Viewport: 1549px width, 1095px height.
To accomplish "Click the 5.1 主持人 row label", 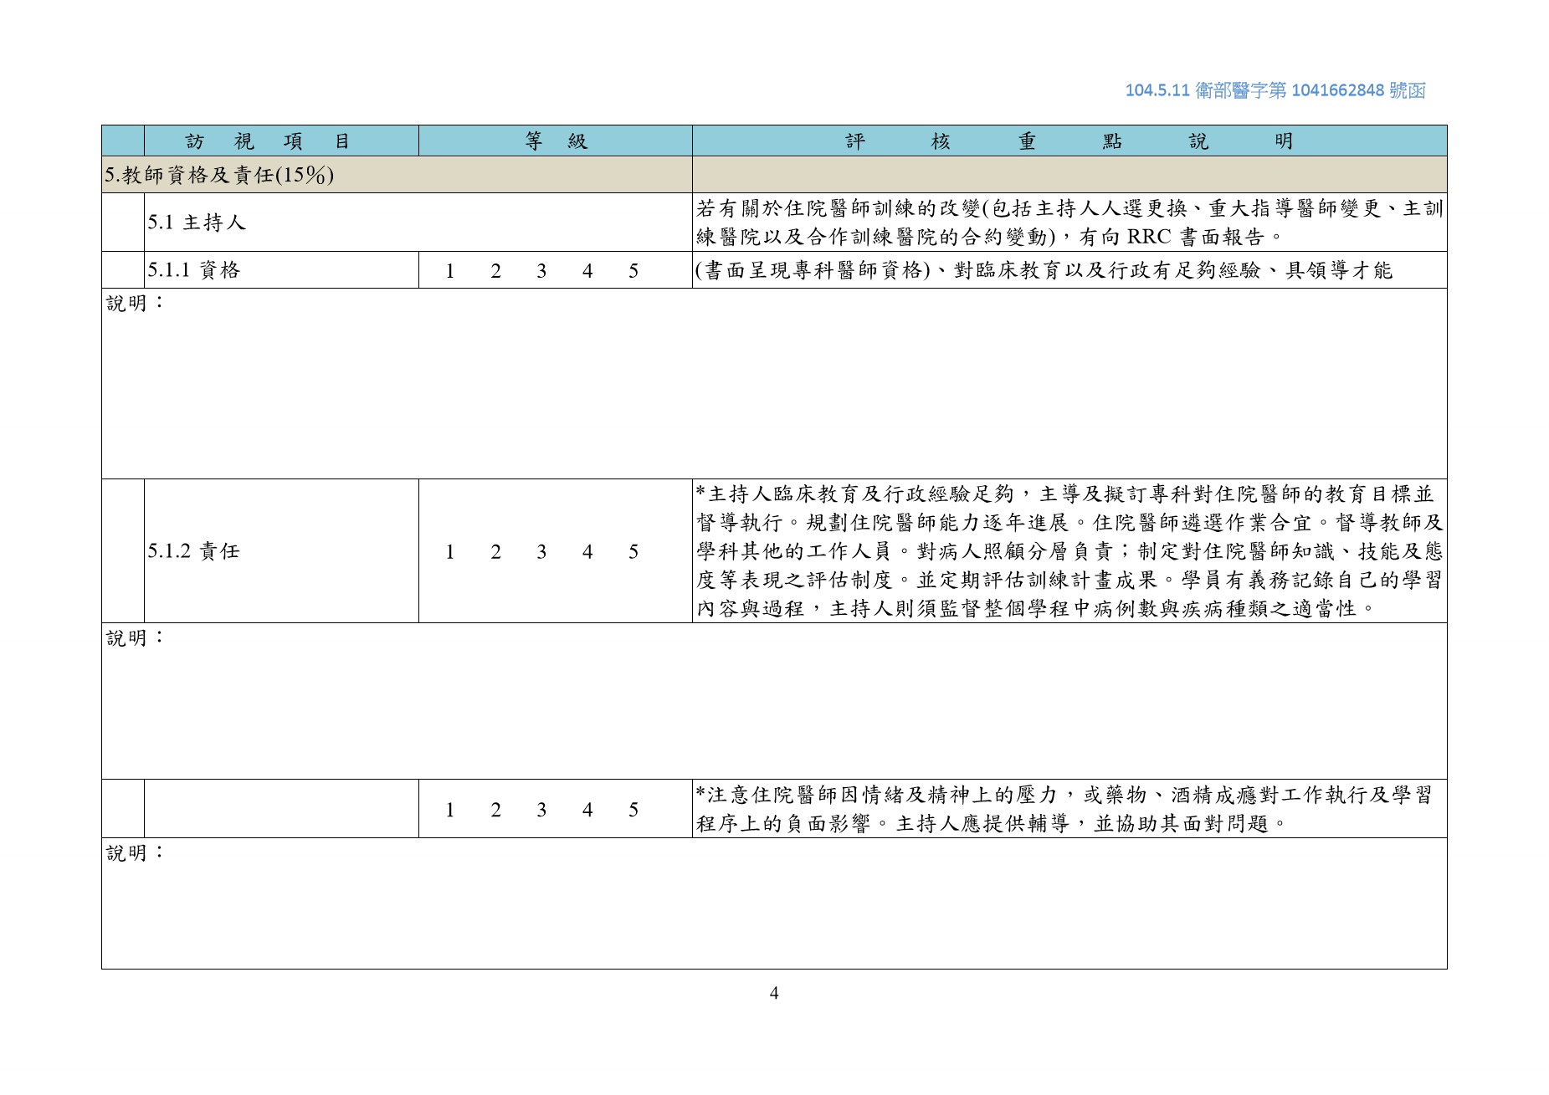I will pyautogui.click(x=197, y=223).
